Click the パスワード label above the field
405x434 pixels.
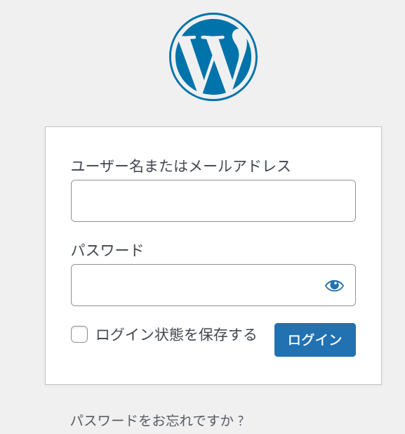pyautogui.click(x=107, y=251)
